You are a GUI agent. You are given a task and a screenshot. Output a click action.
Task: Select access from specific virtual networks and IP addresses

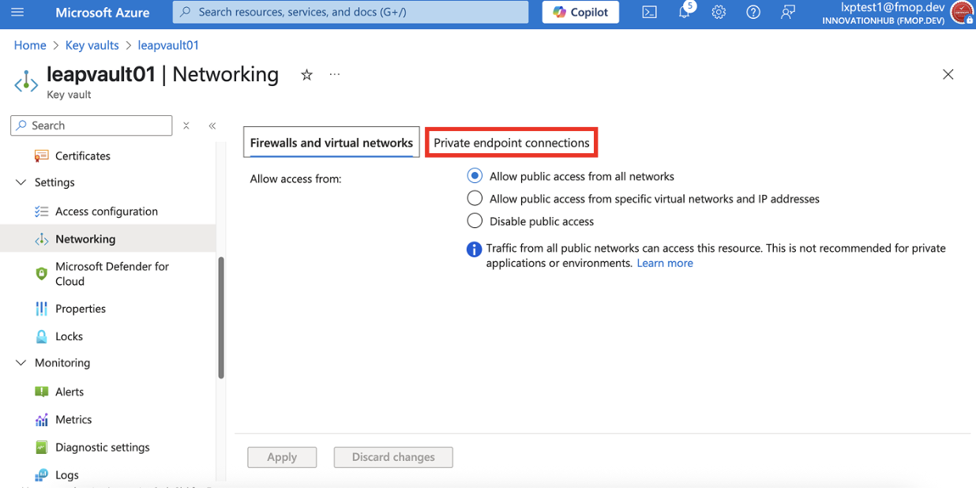point(475,198)
